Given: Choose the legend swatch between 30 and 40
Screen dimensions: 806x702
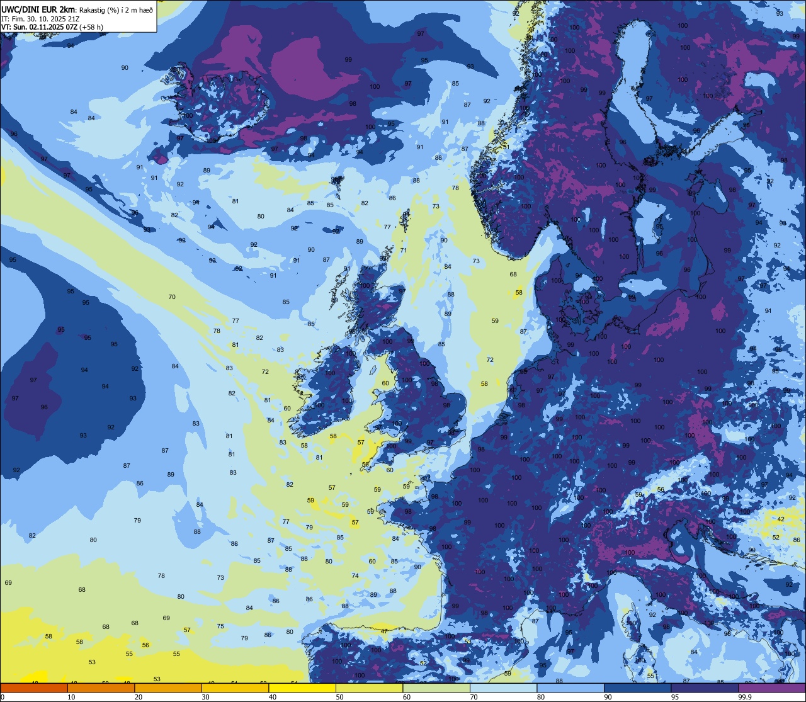Looking at the screenshot, I should tap(235, 688).
